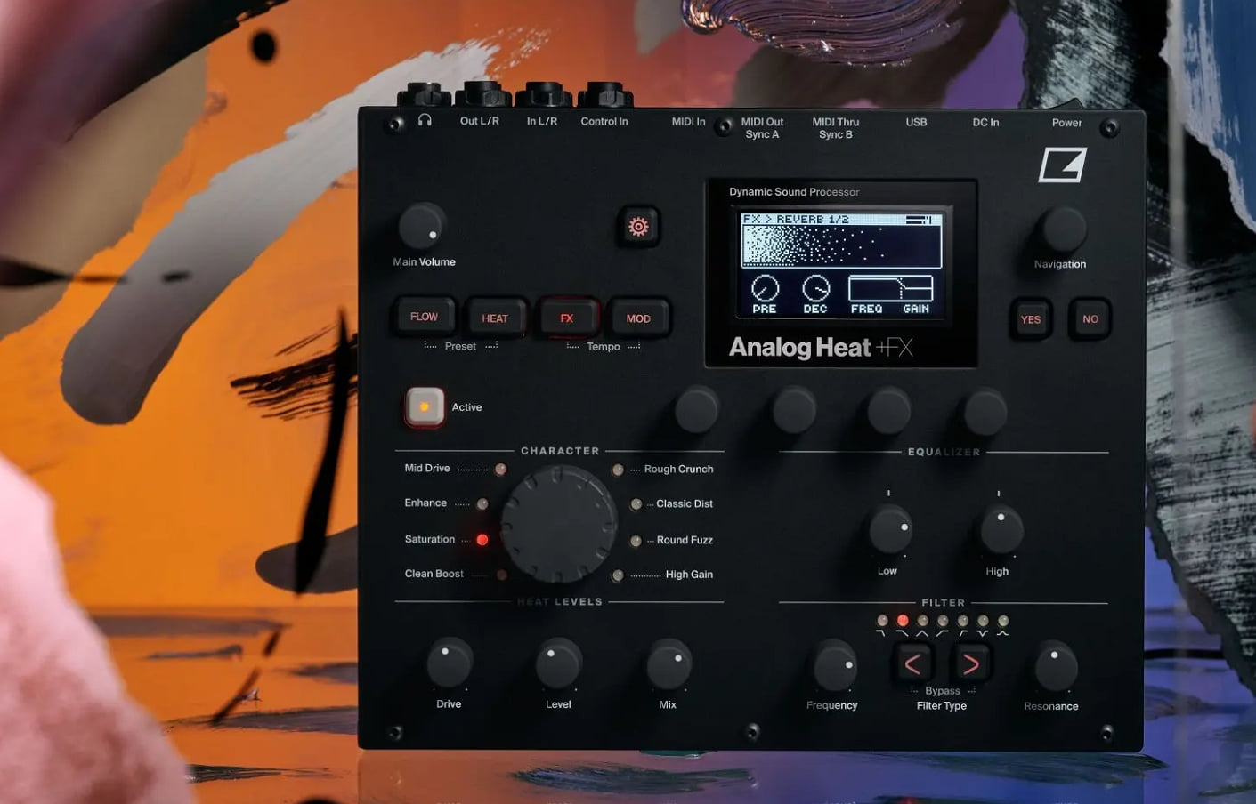Viewport: 1256px width, 804px height.
Task: Open the FX page
Action: pyautogui.click(x=567, y=318)
